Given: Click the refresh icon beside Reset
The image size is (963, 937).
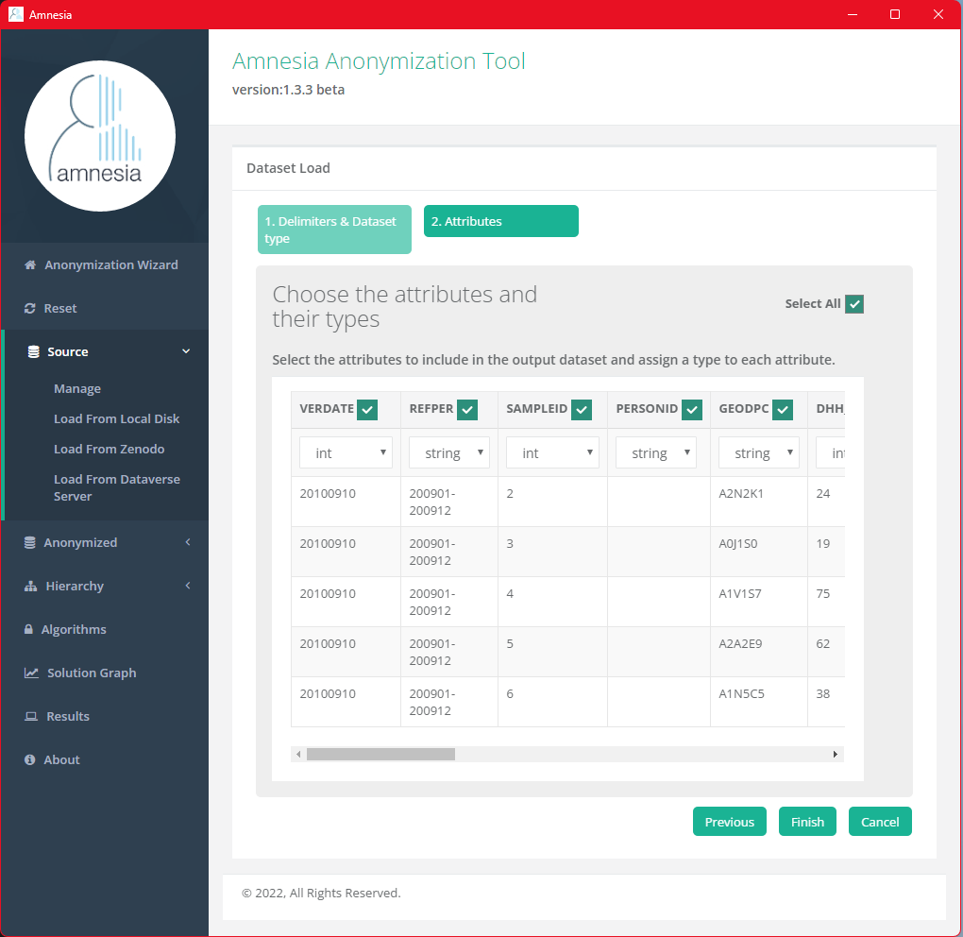Looking at the screenshot, I should 29,309.
